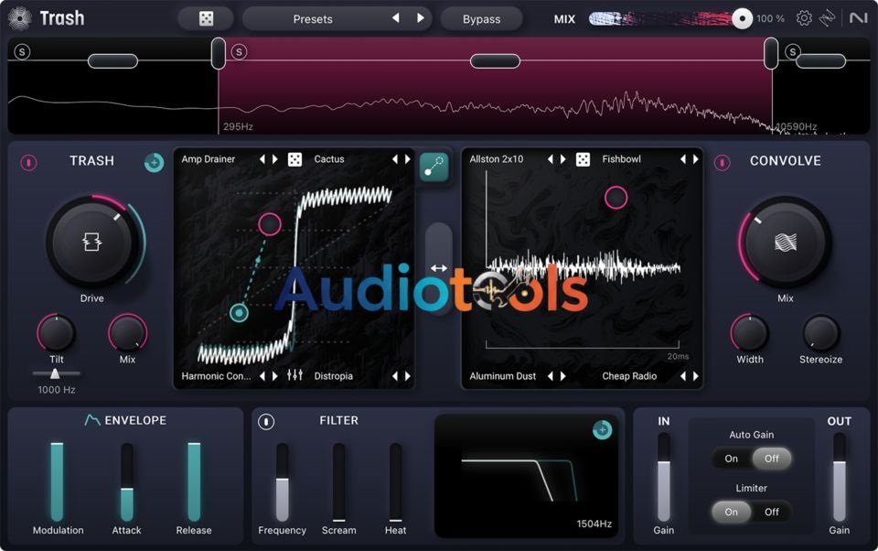
Task: Select the previous preset arrow beside Presets
Action: (396, 17)
